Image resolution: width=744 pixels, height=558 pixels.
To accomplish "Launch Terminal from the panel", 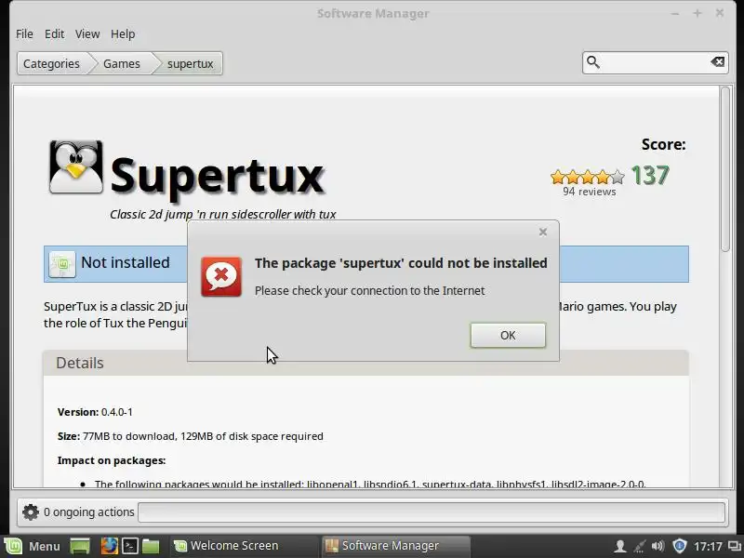I will [x=130, y=546].
